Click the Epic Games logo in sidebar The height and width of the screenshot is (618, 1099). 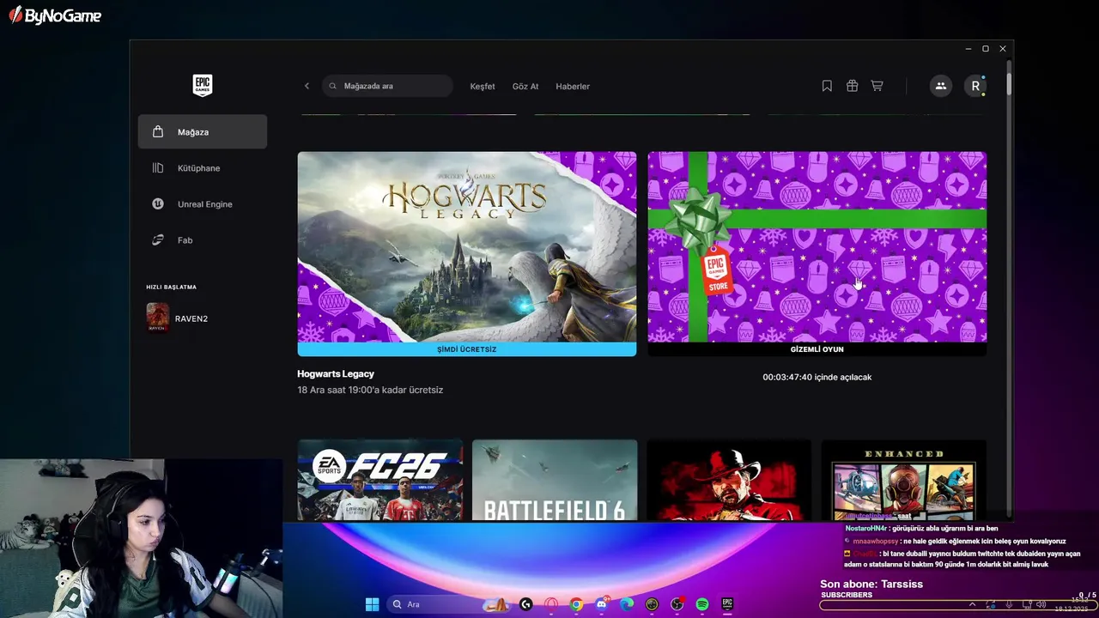(x=203, y=85)
